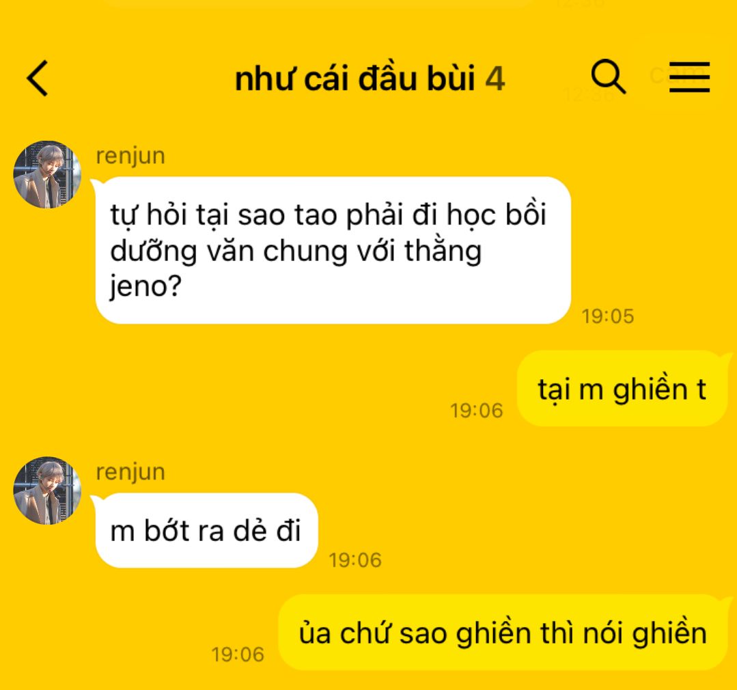The image size is (737, 690).
Task: Tap the word 'jeno?' in first message
Action: pos(145,286)
